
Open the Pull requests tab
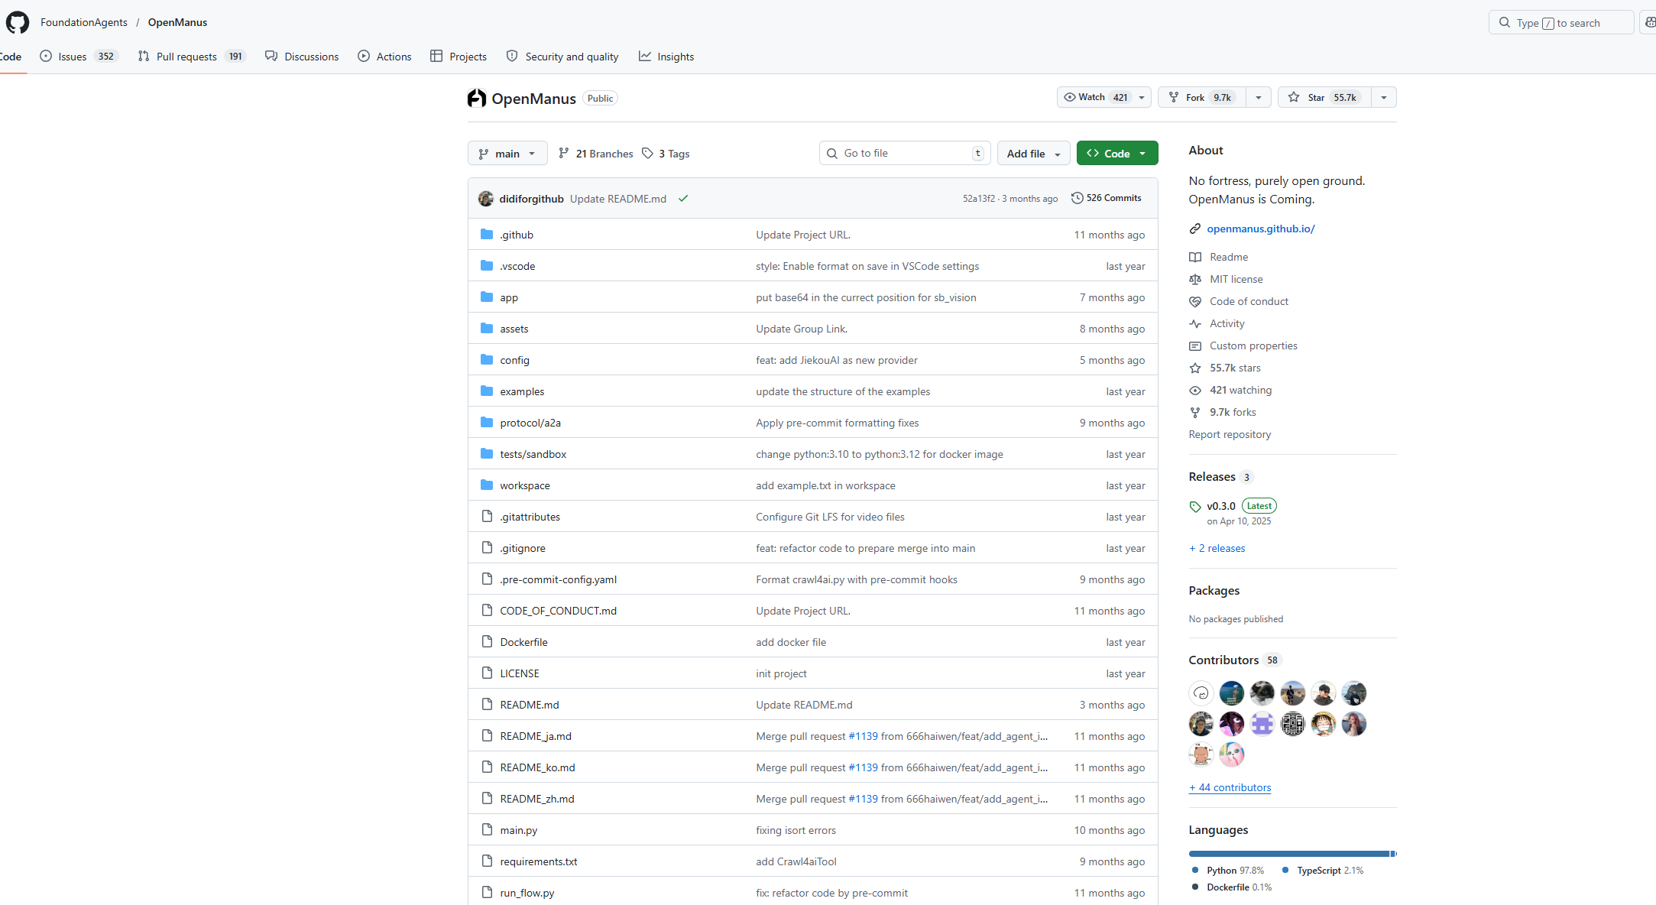click(191, 56)
